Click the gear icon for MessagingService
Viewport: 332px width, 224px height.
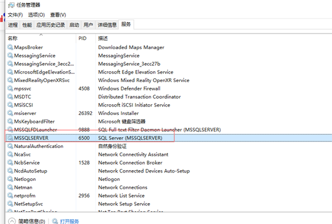point(10,55)
